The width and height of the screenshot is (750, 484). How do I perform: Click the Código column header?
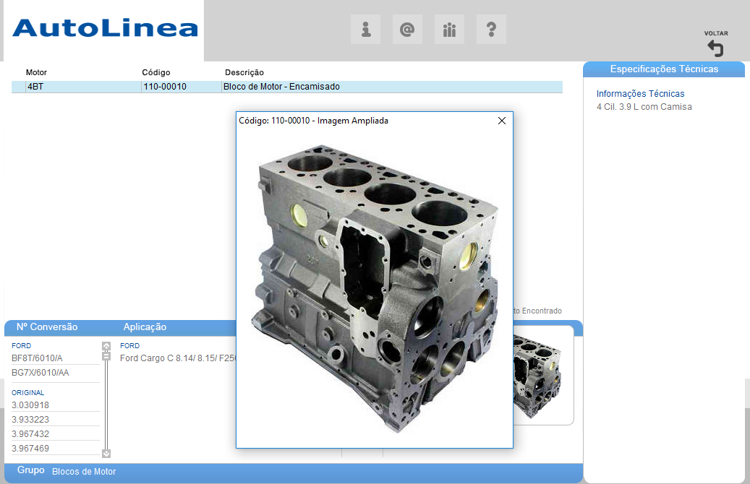click(x=155, y=72)
